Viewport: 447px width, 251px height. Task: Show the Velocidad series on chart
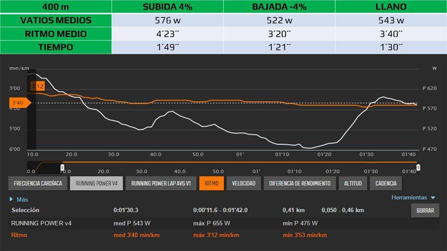244,183
